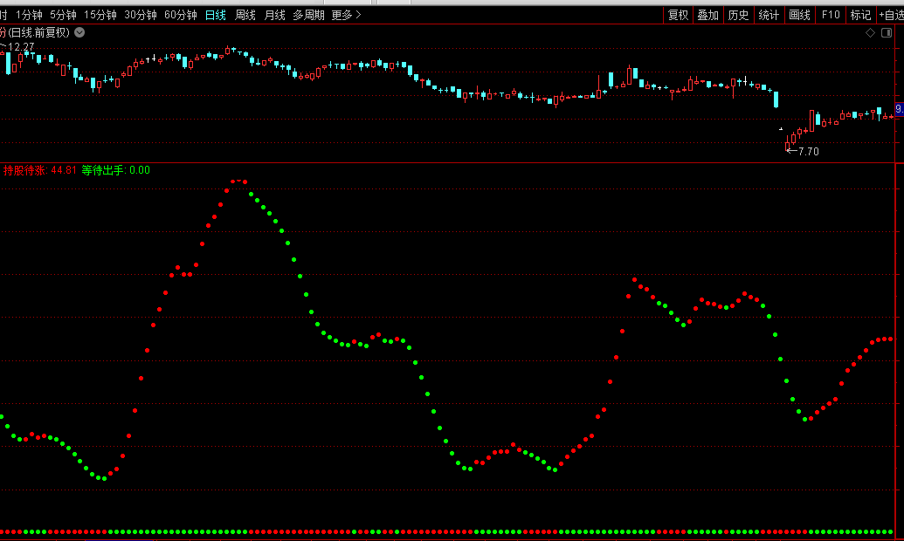Open the 历史 history button
Image resolution: width=904 pixels, height=541 pixels.
click(x=738, y=15)
